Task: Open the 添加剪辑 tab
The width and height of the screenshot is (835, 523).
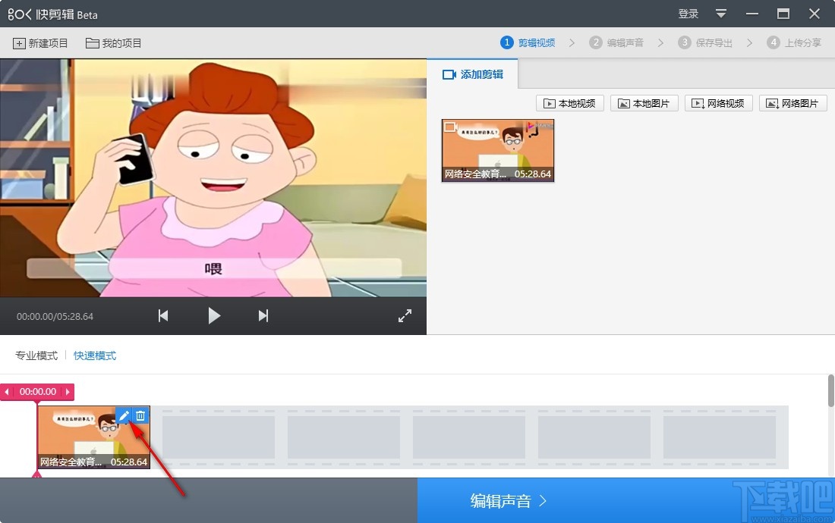Action: [472, 74]
